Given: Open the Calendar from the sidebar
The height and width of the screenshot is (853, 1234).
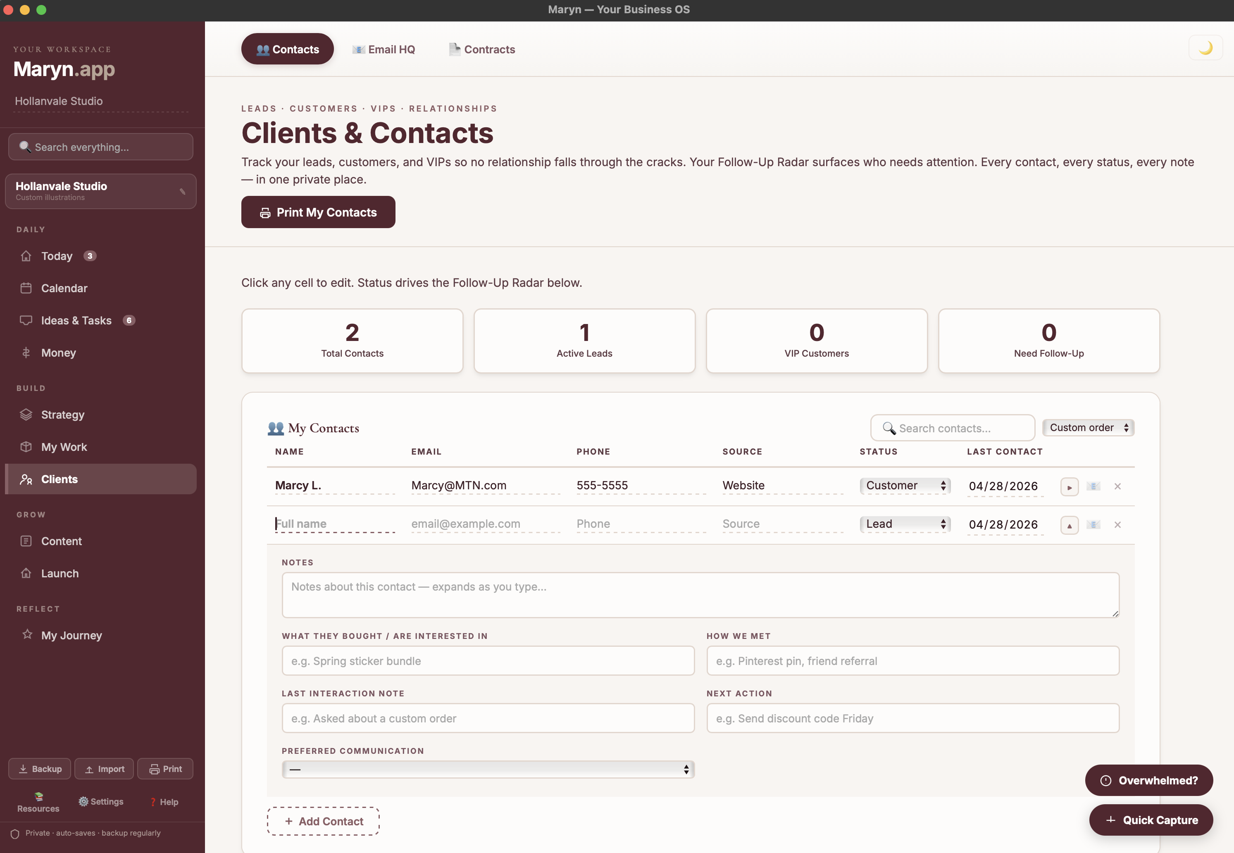Looking at the screenshot, I should pyautogui.click(x=64, y=288).
